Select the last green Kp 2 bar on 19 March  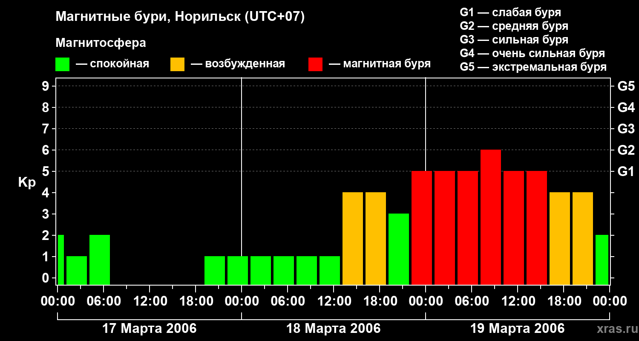click(602, 260)
